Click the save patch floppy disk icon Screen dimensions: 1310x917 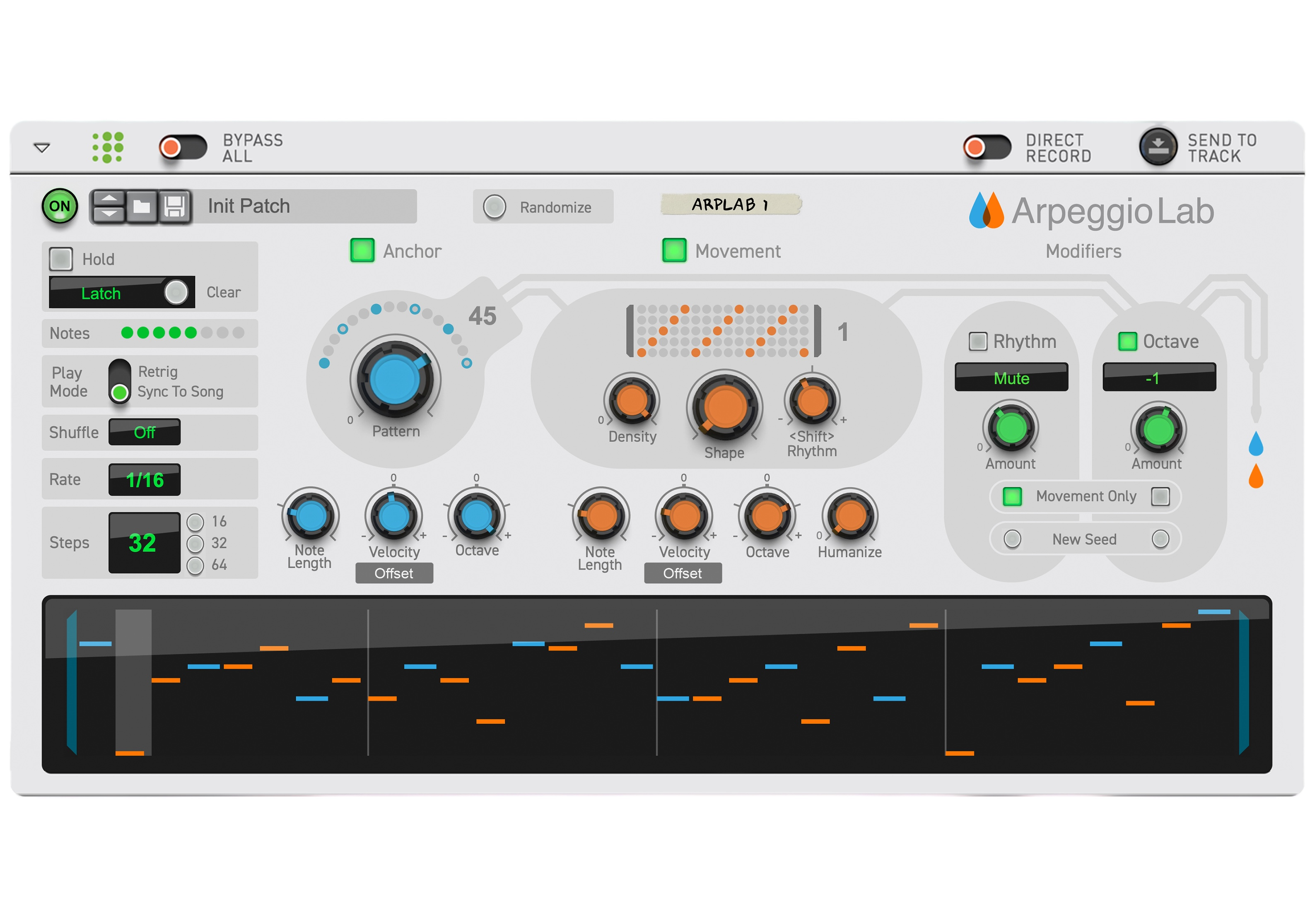click(174, 207)
